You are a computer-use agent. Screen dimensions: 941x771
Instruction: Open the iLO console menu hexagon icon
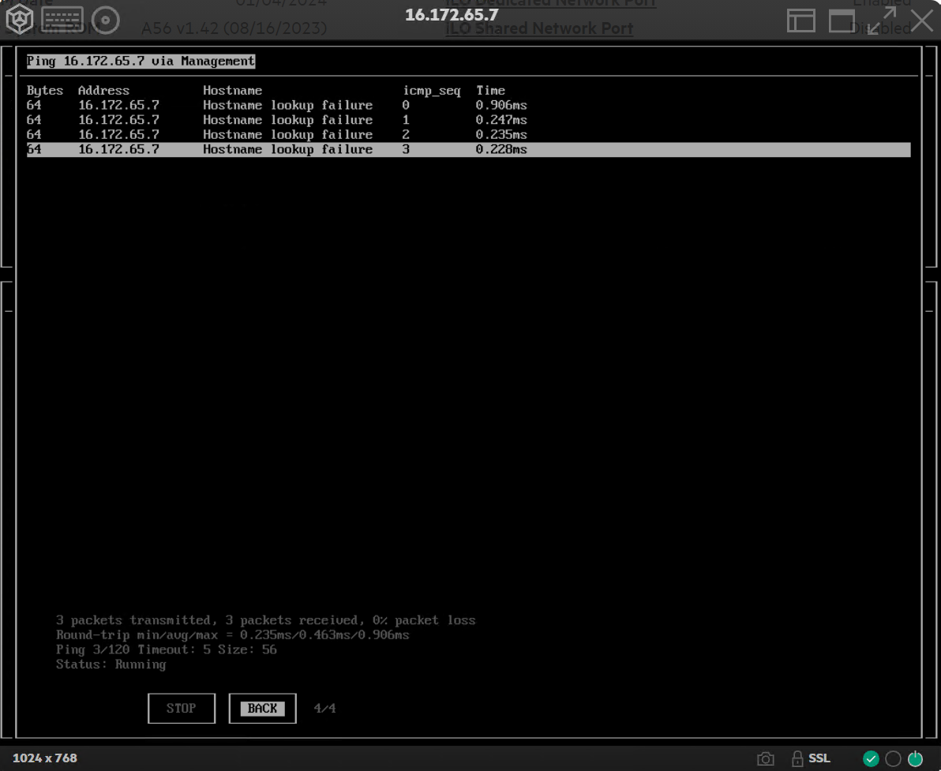pos(20,19)
